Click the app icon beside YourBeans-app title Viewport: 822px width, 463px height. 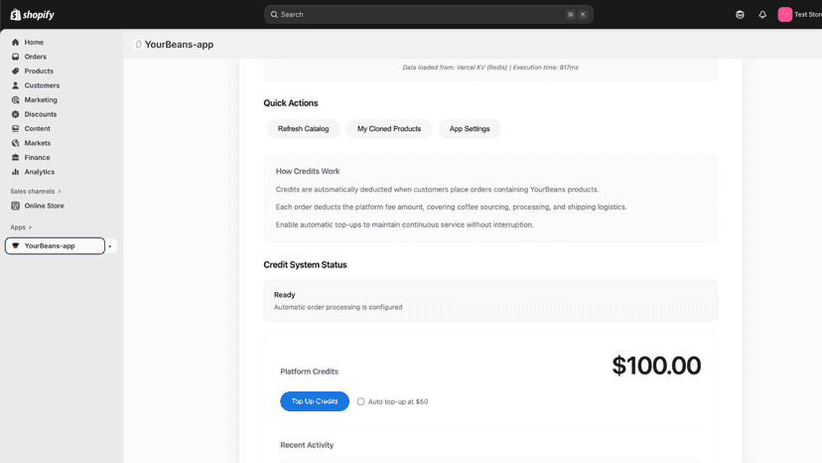[138, 45]
